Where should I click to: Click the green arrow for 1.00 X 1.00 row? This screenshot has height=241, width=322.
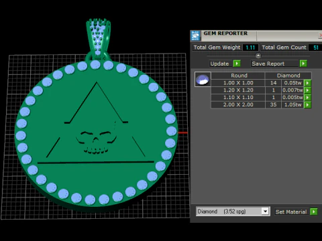[x=307, y=83]
